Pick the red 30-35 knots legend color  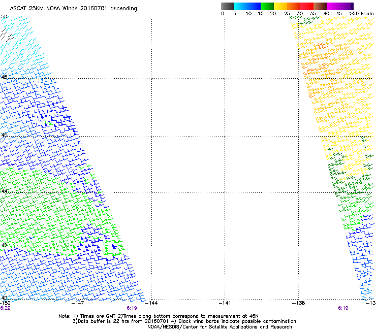click(x=307, y=6)
